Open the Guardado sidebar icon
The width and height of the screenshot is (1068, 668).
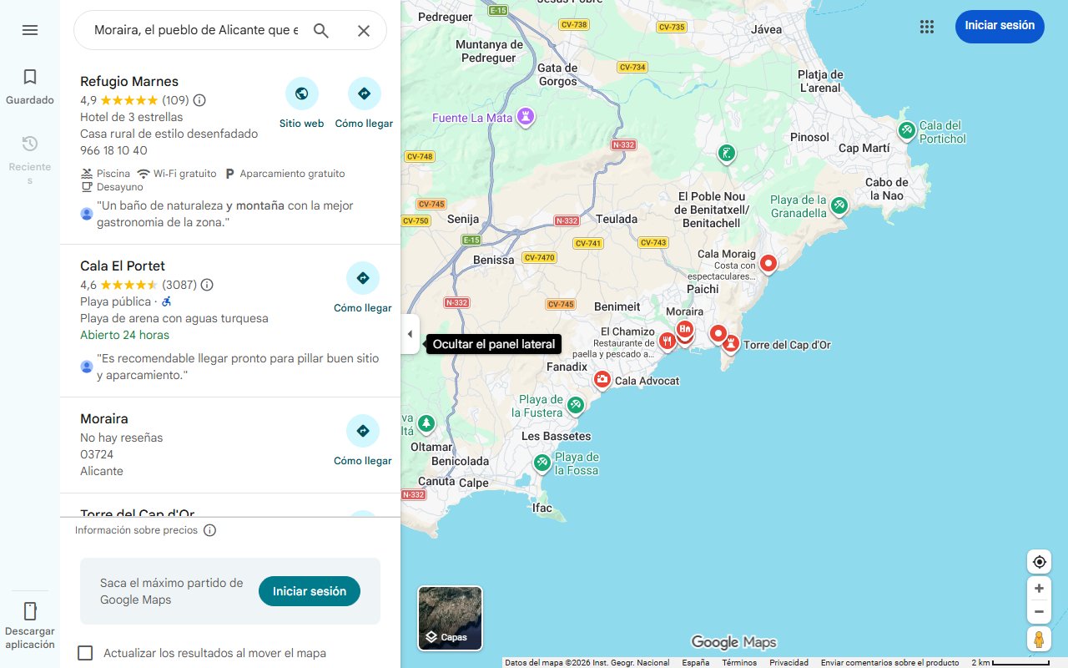29,75
